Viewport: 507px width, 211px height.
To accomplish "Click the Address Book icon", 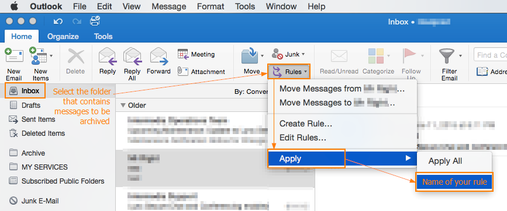I will 482,72.
